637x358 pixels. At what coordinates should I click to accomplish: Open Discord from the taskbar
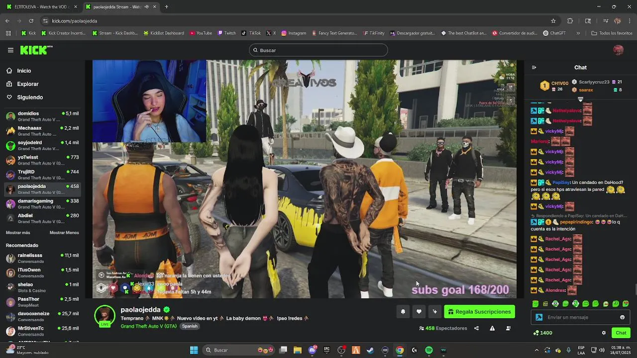tap(312, 350)
